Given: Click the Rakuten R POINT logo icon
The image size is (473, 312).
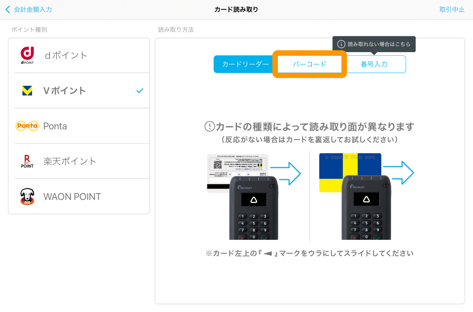Looking at the screenshot, I should point(27,161).
